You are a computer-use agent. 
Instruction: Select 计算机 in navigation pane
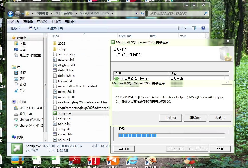22,102
